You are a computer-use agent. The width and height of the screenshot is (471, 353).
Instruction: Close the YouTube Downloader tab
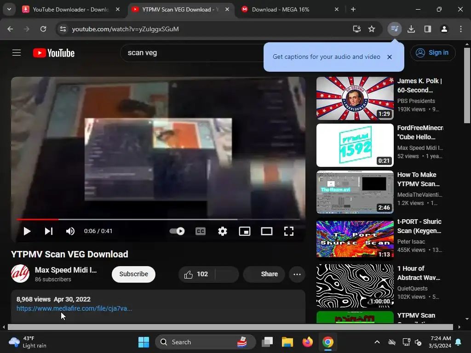(118, 9)
